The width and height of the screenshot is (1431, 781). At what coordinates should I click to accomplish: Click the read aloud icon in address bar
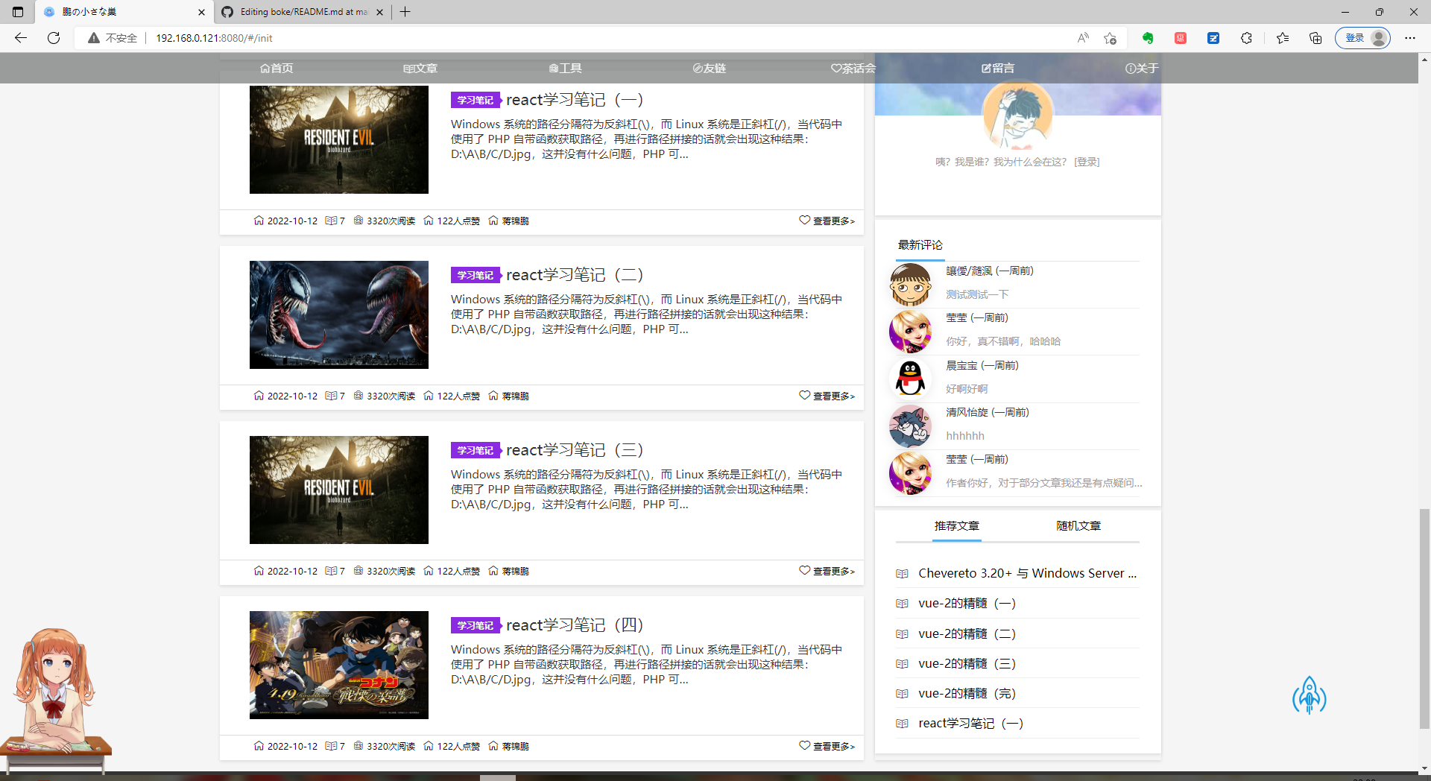pyautogui.click(x=1082, y=37)
